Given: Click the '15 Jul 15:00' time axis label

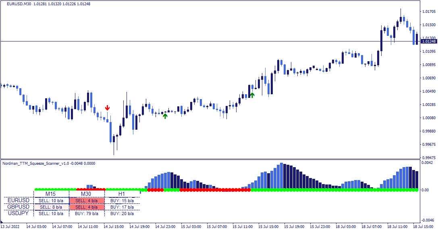Looking at the screenshot, I should (268, 226).
